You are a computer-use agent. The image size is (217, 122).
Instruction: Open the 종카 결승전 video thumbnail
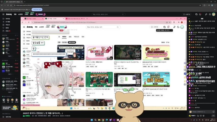click(x=156, y=79)
